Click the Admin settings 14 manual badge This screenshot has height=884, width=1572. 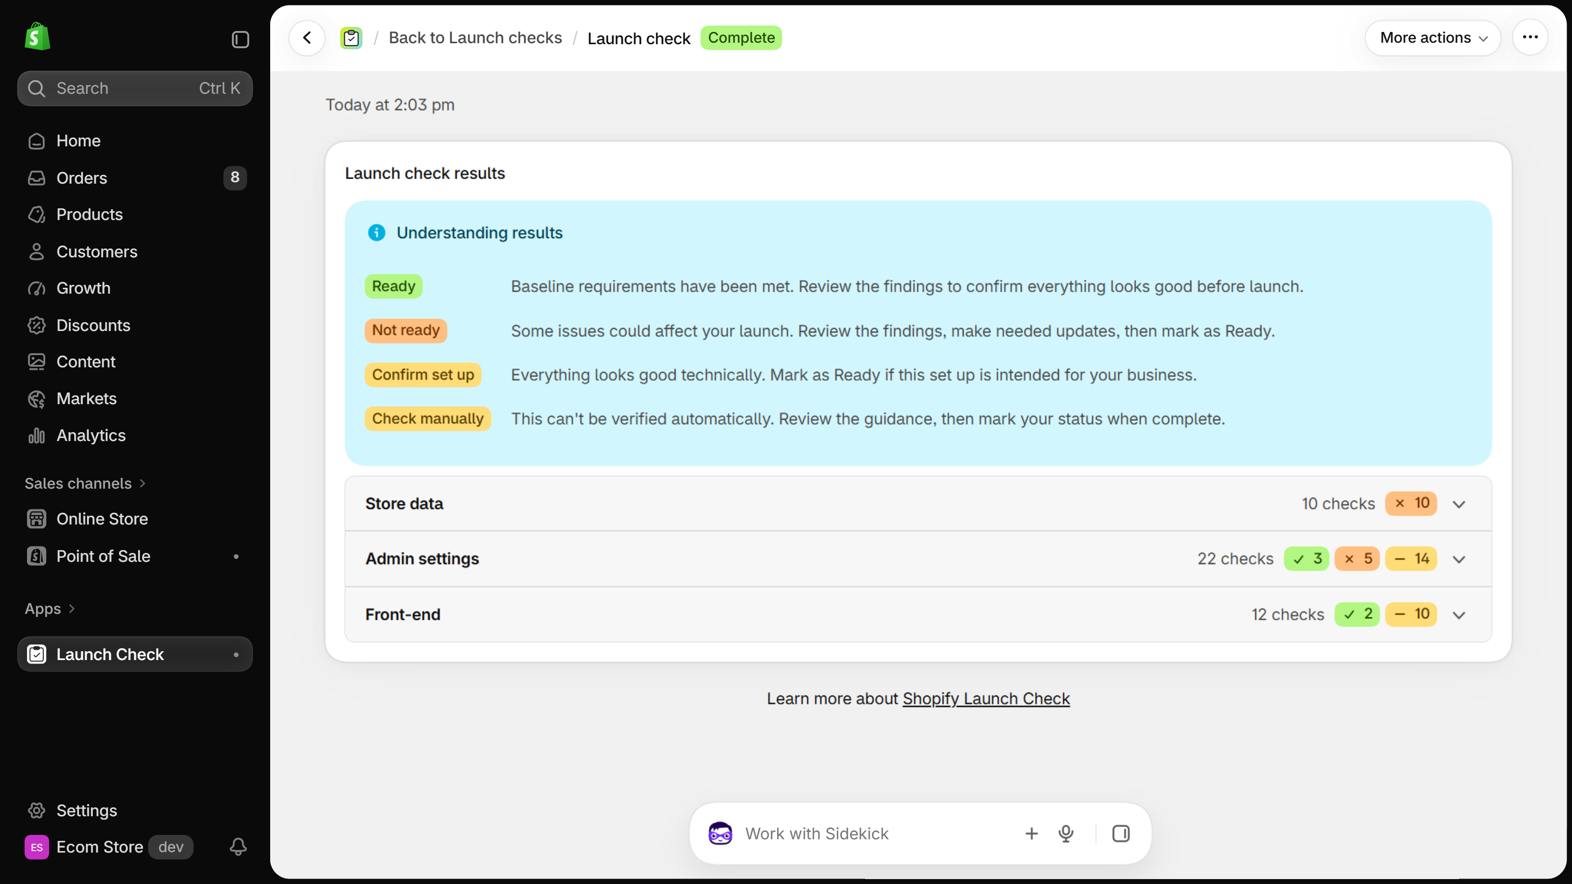pyautogui.click(x=1411, y=559)
